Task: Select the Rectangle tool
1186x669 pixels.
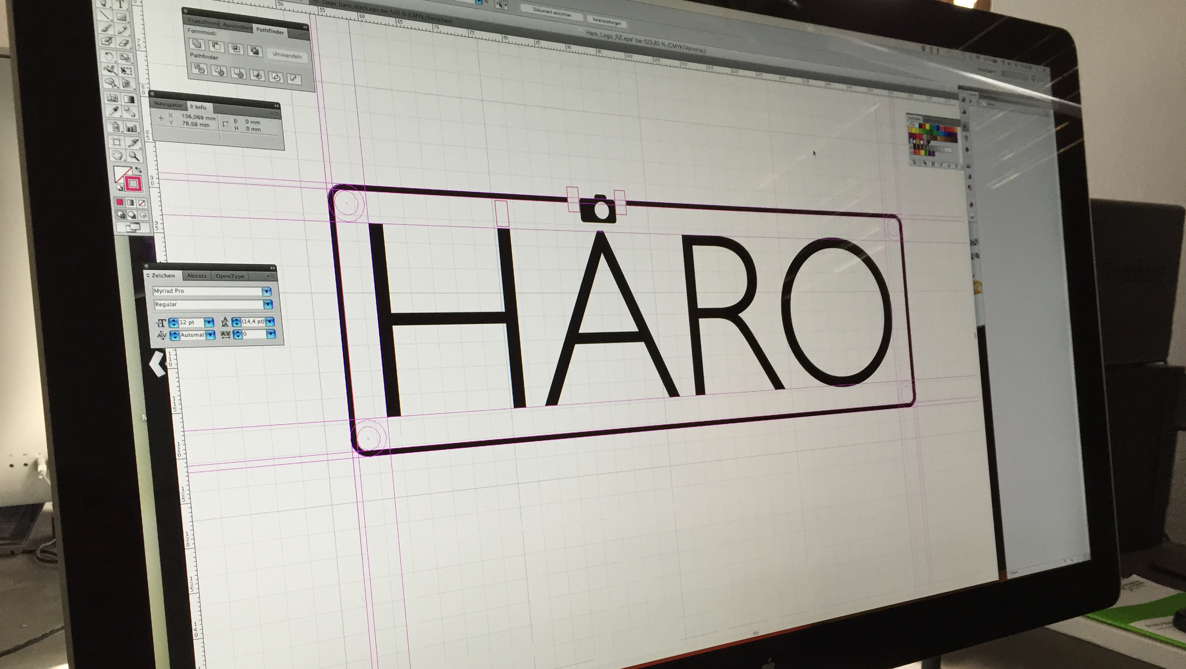Action: [122, 17]
